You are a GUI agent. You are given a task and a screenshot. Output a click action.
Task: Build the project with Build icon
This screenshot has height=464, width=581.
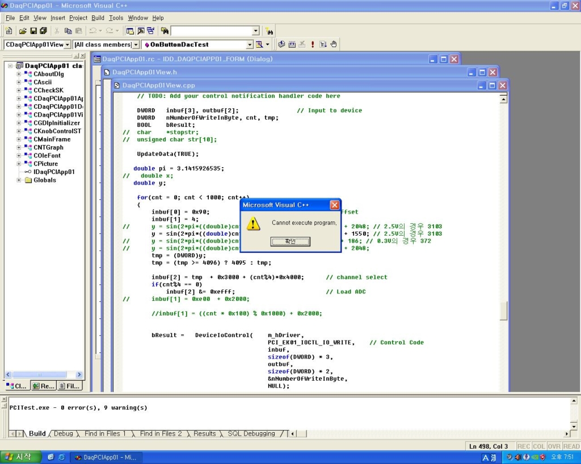(292, 44)
